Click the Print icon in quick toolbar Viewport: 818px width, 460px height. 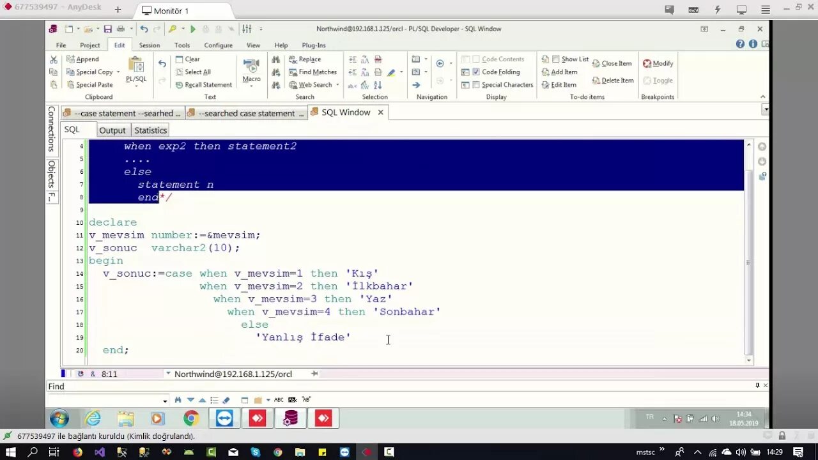tap(121, 29)
